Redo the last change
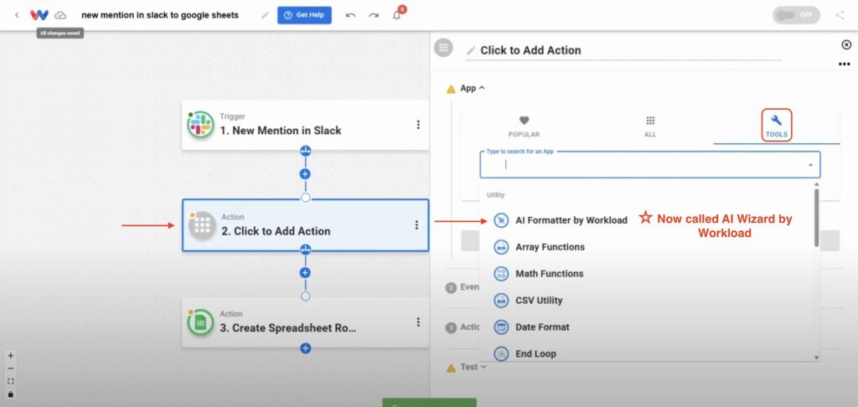The height and width of the screenshot is (407, 858). click(x=374, y=15)
